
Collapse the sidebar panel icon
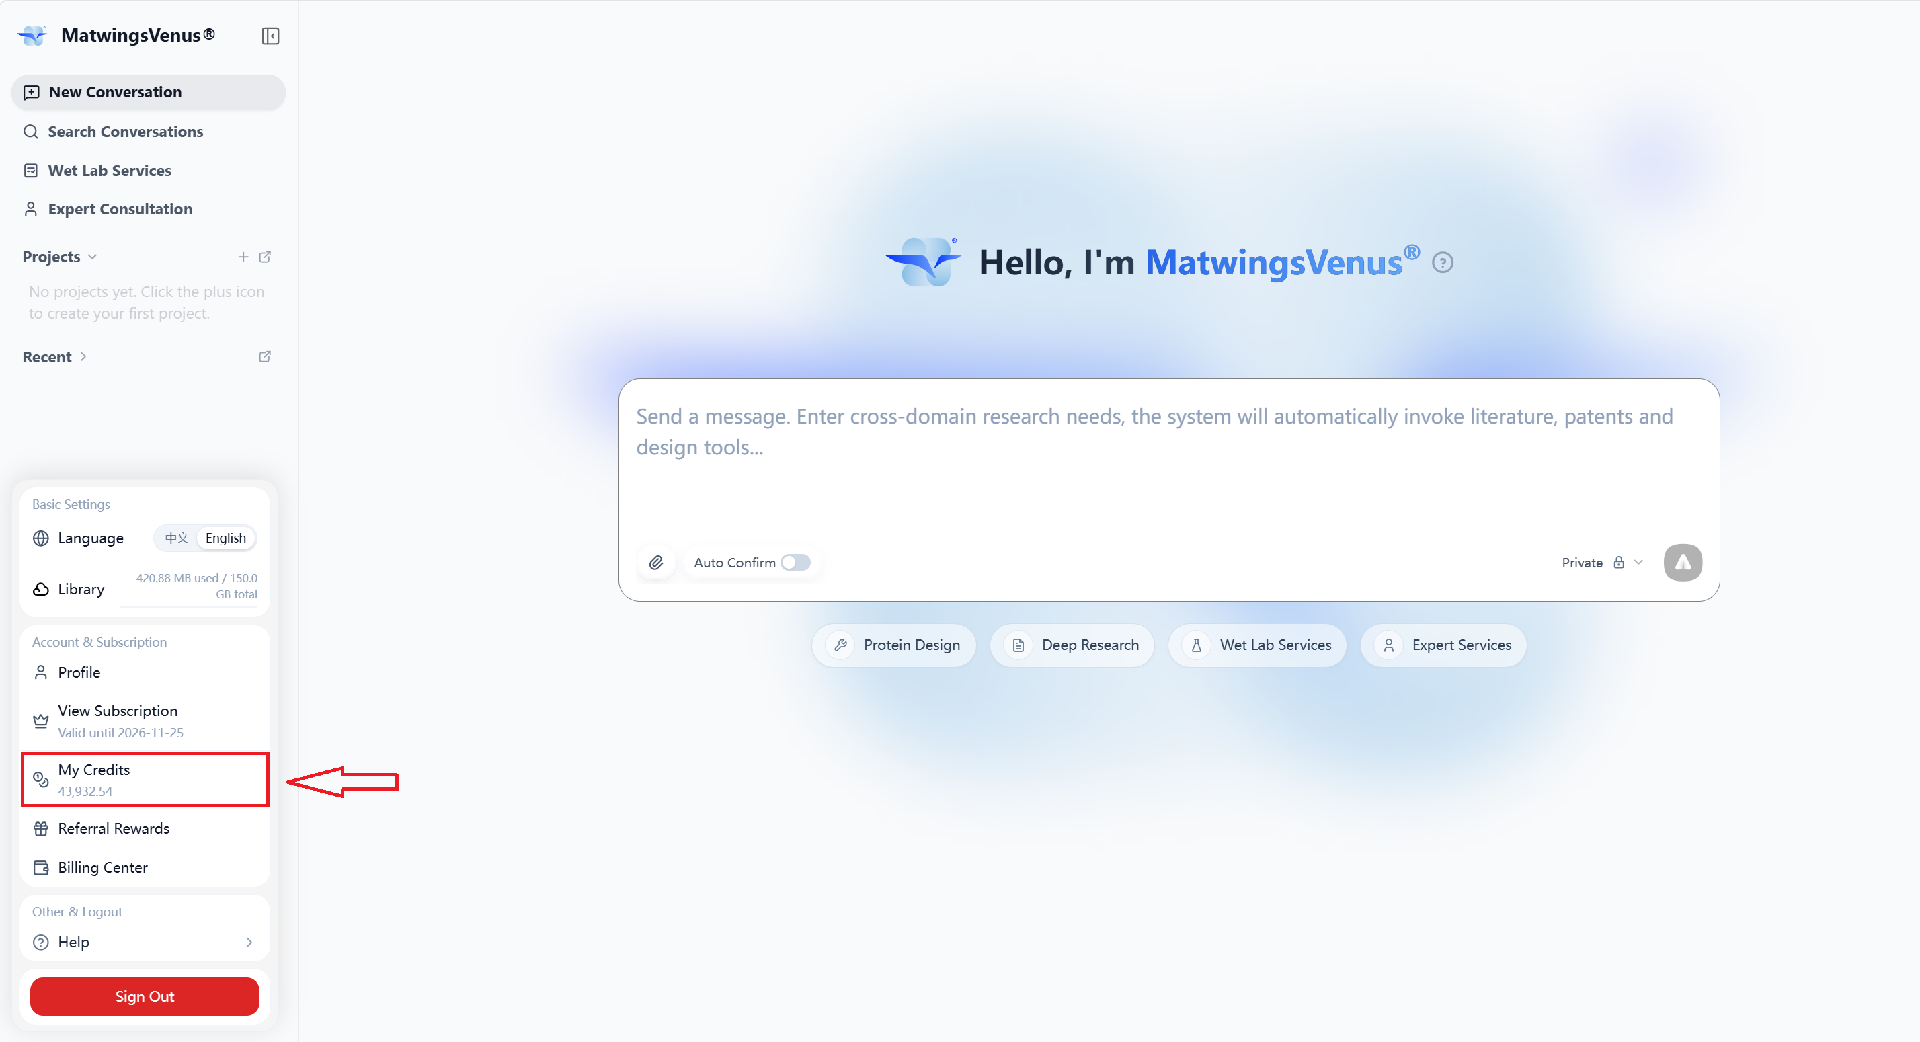pos(270,36)
